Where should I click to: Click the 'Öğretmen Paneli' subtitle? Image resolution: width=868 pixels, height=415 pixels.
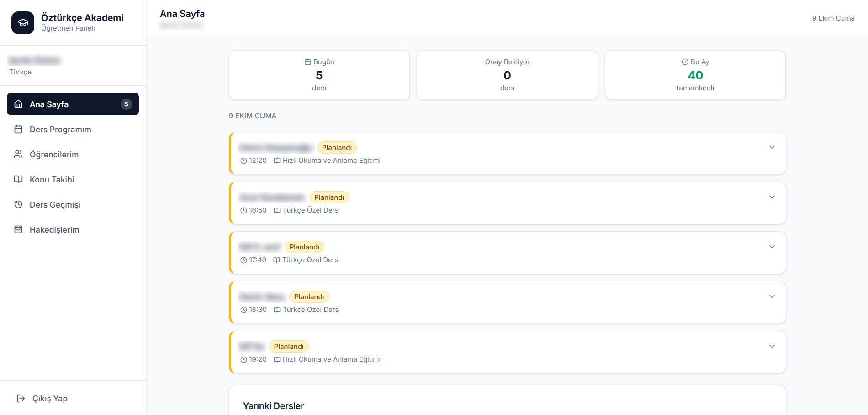point(68,28)
